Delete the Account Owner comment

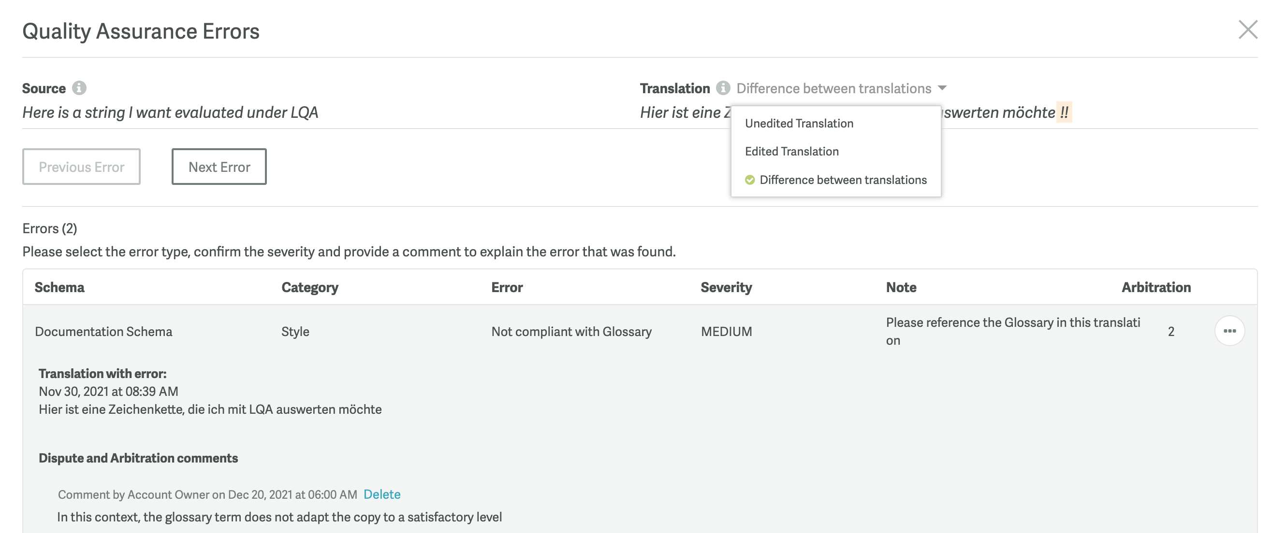pyautogui.click(x=382, y=494)
